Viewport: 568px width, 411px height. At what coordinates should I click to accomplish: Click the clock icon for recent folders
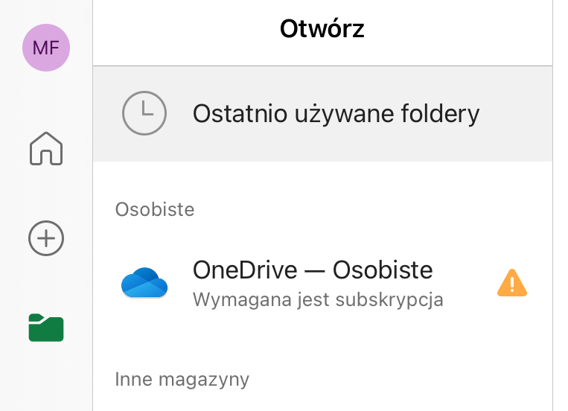(x=144, y=113)
